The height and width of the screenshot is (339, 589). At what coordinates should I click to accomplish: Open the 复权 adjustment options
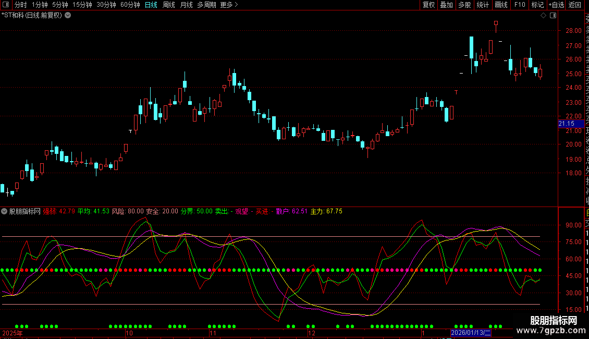428,5
